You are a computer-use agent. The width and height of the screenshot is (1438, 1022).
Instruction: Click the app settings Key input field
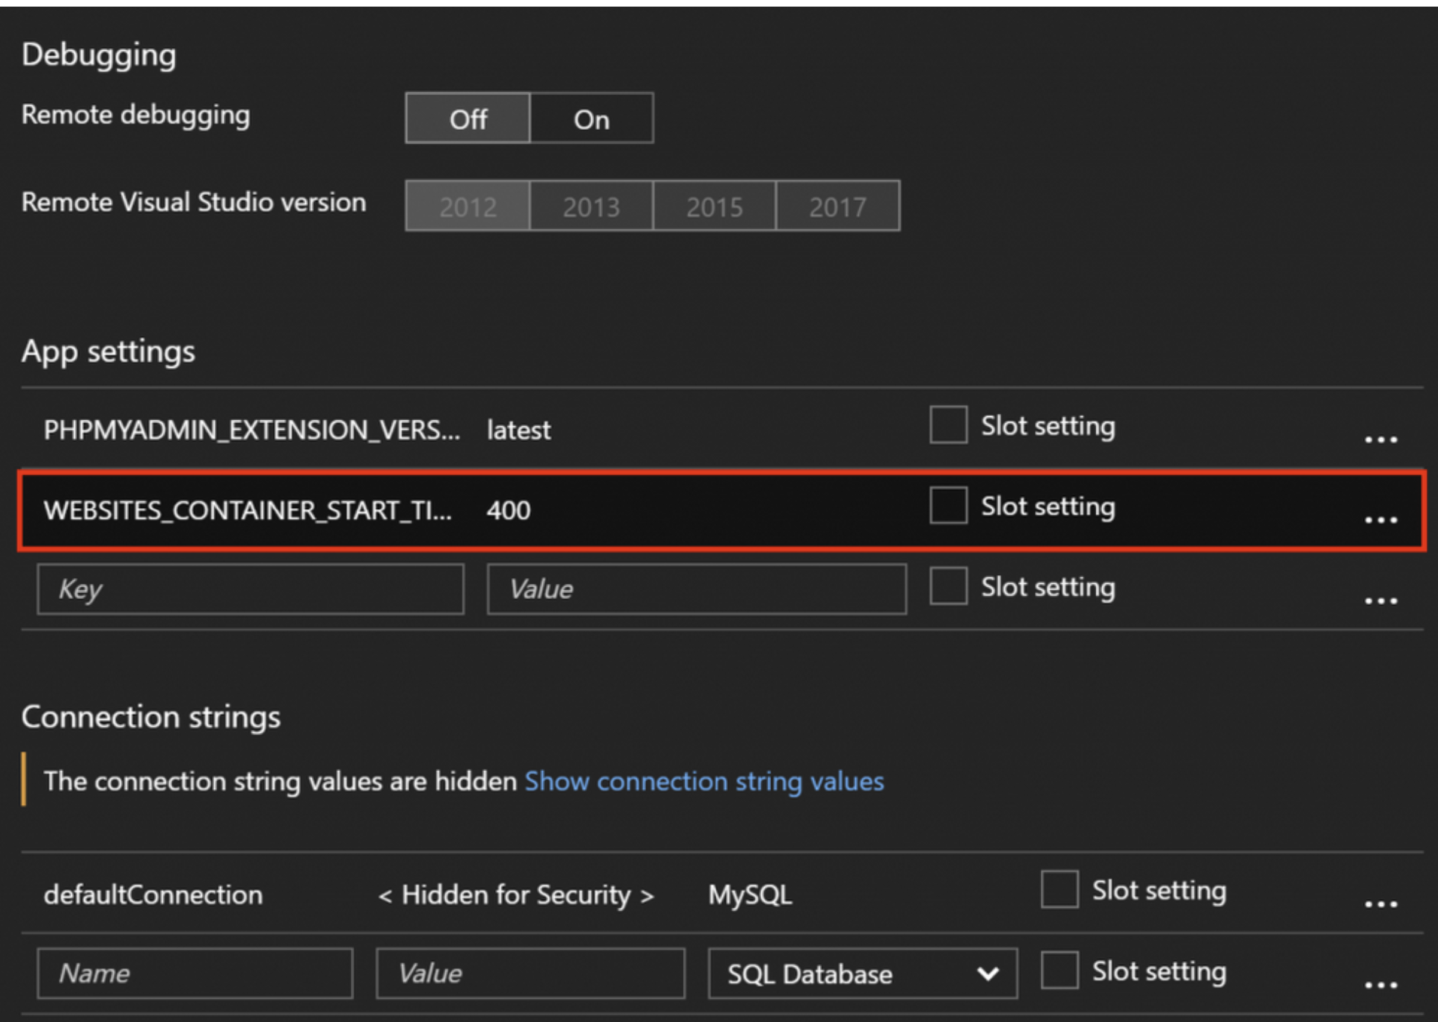pos(250,589)
